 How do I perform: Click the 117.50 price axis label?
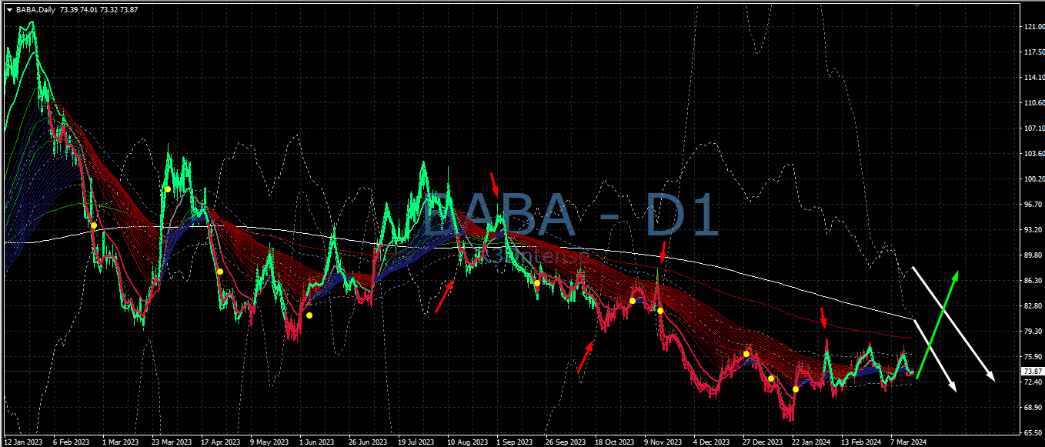(x=1033, y=52)
